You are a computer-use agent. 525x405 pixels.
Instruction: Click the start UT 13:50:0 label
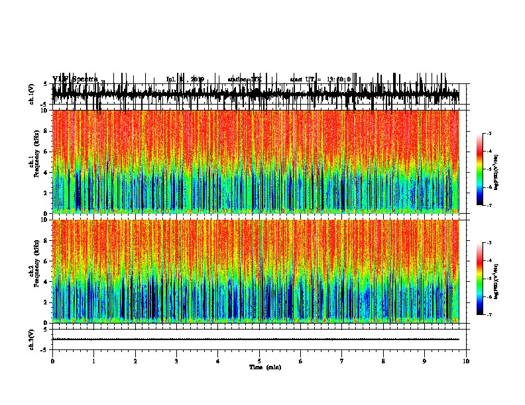[x=320, y=79]
